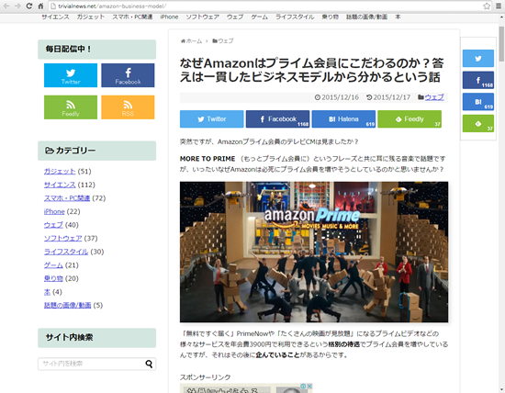Open the 話題の画像/動画 (5) category link
The height and width of the screenshot is (393, 505).
point(68,306)
